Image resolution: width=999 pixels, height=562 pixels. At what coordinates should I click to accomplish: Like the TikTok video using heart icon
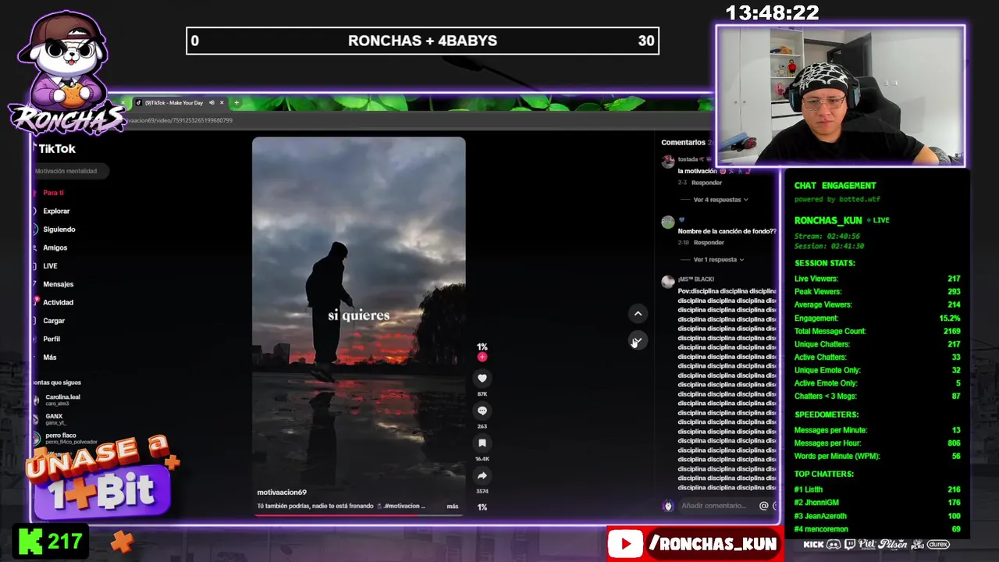tap(482, 378)
